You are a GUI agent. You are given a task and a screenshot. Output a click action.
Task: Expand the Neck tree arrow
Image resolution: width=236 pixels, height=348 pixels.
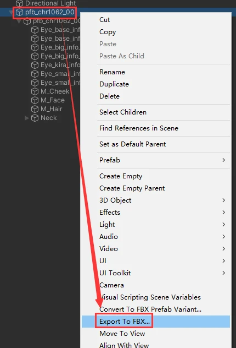pyautogui.click(x=27, y=118)
